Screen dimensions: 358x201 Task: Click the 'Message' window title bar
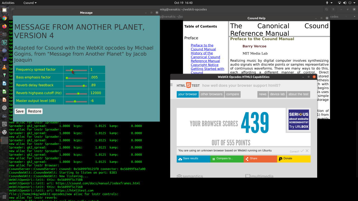[86, 13]
